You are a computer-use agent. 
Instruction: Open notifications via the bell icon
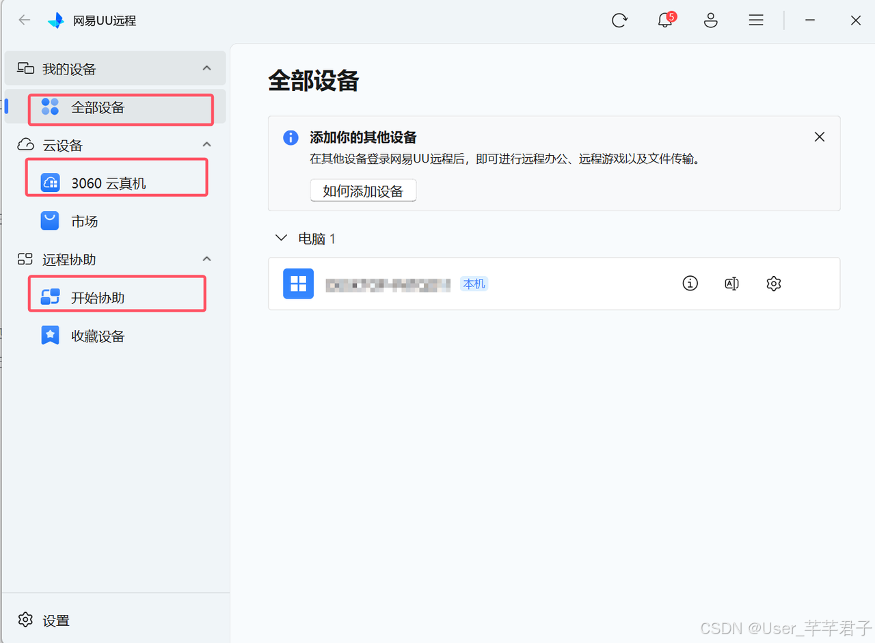tap(664, 20)
